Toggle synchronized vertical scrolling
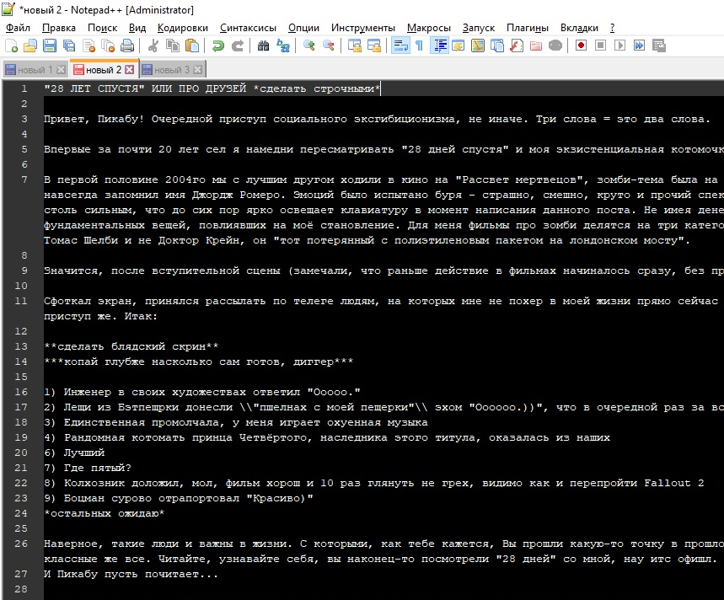 coord(354,46)
